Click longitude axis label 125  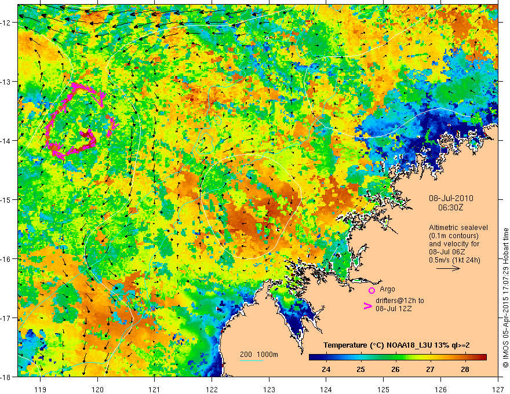pos(384,389)
